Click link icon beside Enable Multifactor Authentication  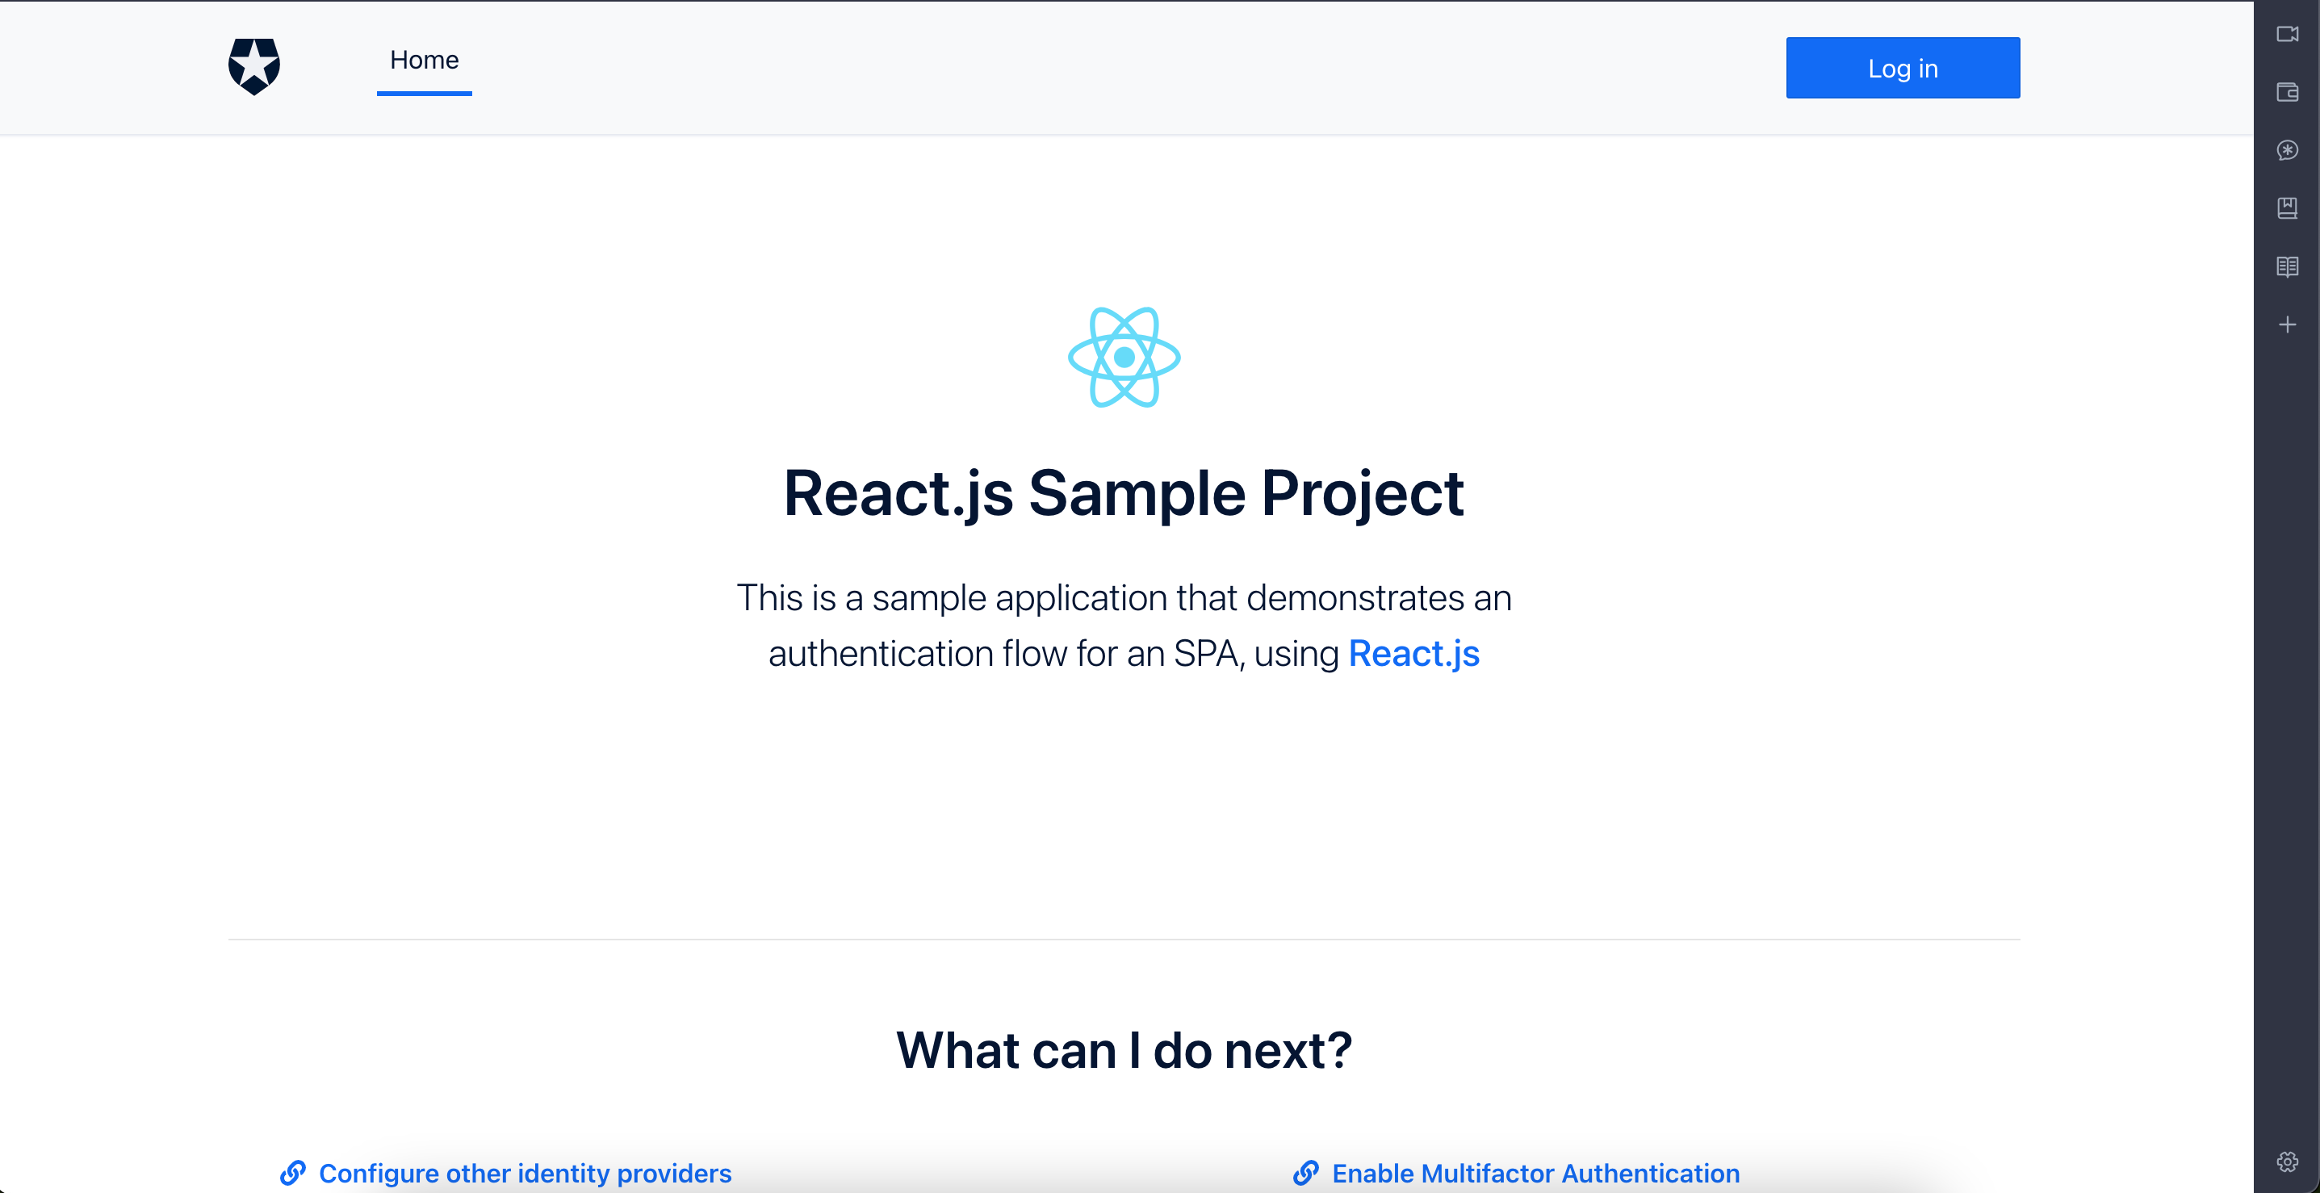[x=1306, y=1172]
